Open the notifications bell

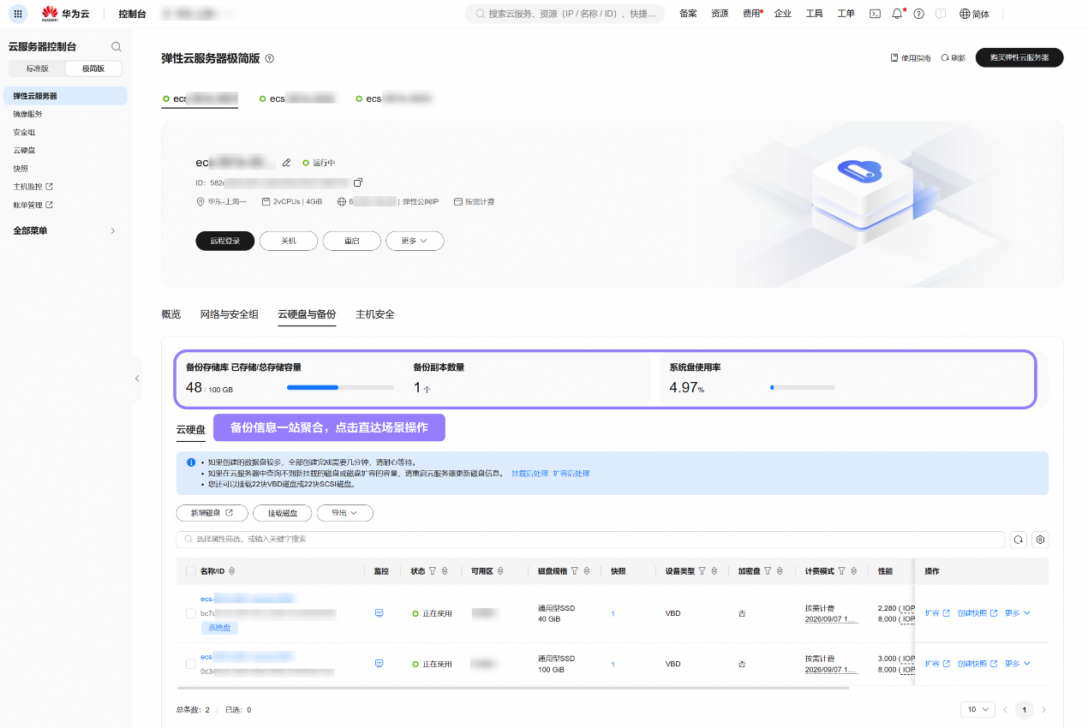point(897,14)
